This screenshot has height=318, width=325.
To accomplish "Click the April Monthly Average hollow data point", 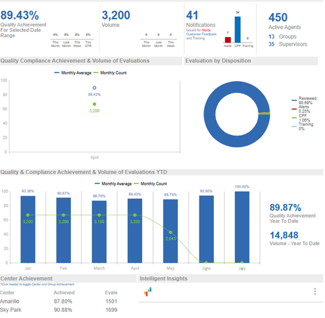I will point(94,88).
